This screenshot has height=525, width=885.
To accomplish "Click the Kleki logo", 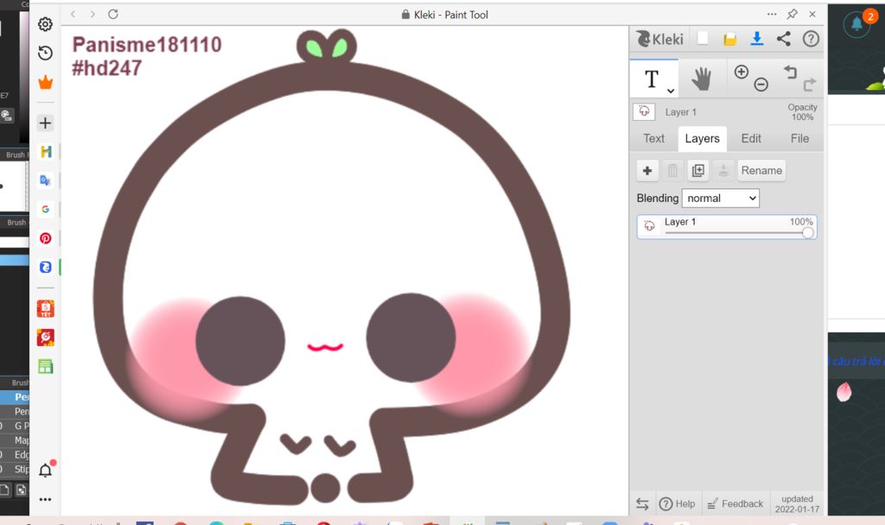I will pyautogui.click(x=659, y=39).
